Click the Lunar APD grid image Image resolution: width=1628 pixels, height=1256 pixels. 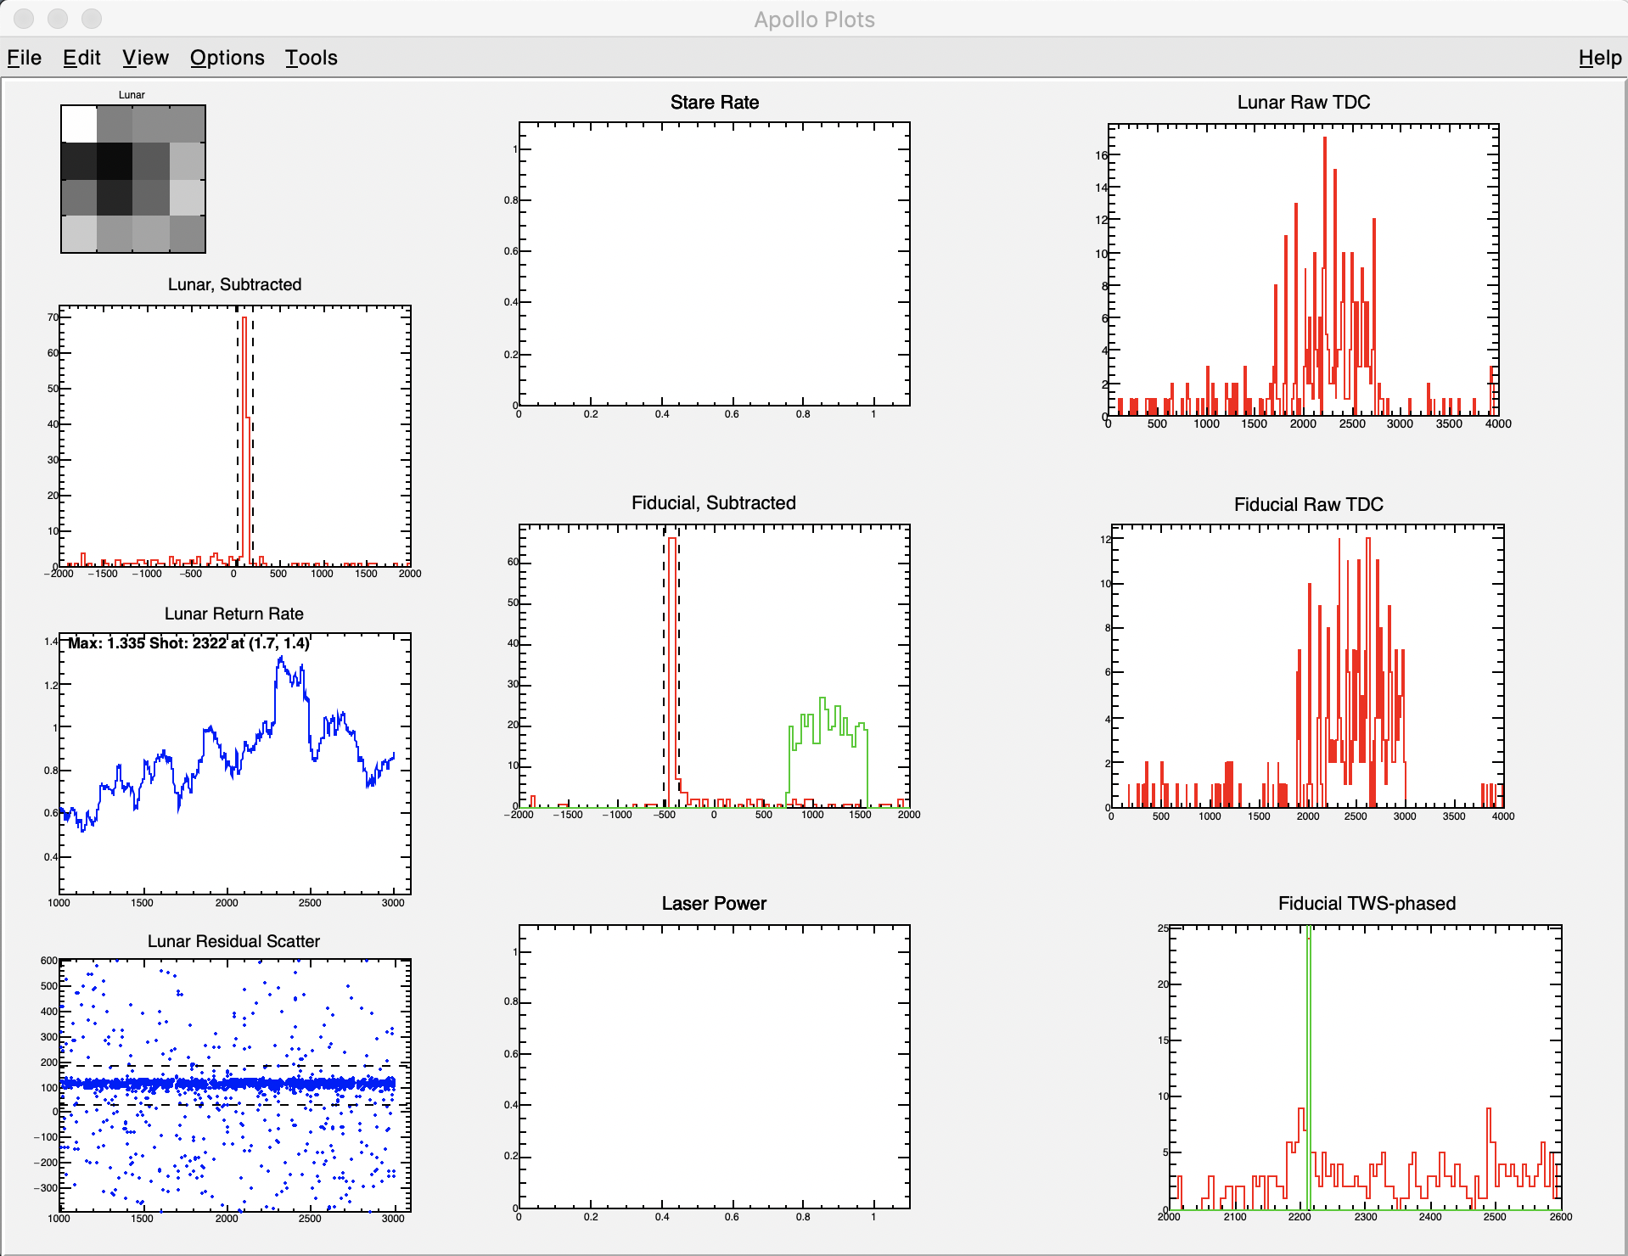133,179
